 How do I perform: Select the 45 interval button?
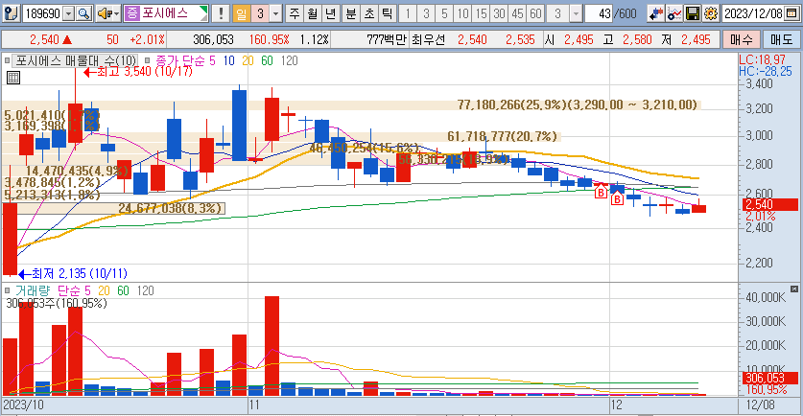tap(518, 13)
